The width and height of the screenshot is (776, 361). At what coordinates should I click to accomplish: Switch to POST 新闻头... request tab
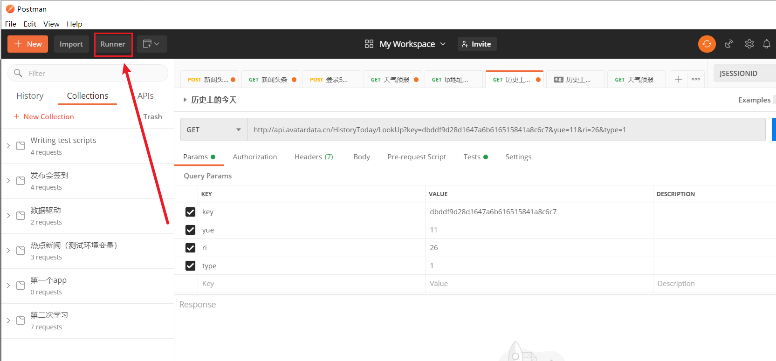(x=210, y=80)
